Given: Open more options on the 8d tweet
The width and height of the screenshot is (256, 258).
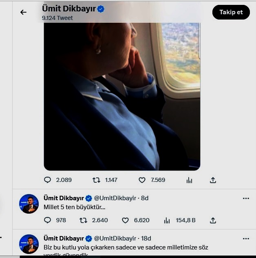Looking at the screenshot, I should 246,199.
